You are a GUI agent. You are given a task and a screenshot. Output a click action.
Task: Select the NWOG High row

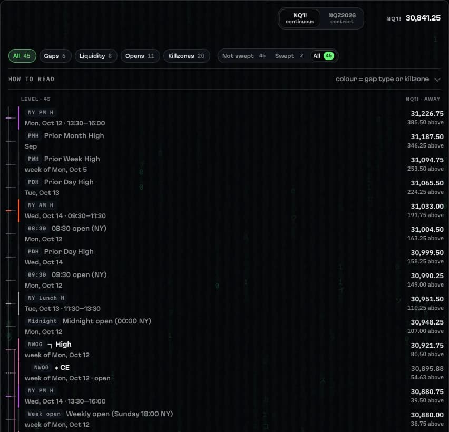point(231,349)
